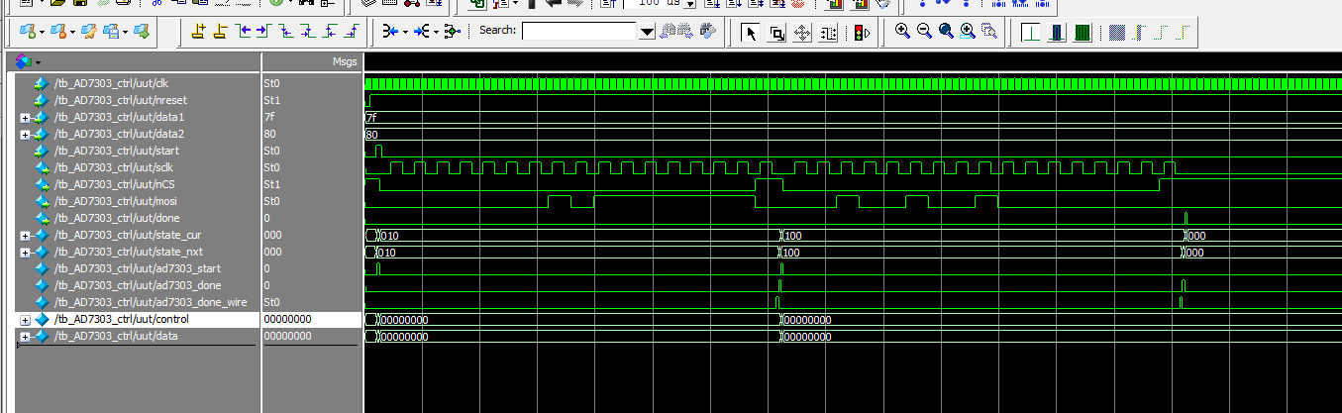Viewport: 1342px width, 413px height.
Task: Open the Collapse Time dropdown arrow
Action: pos(436,33)
